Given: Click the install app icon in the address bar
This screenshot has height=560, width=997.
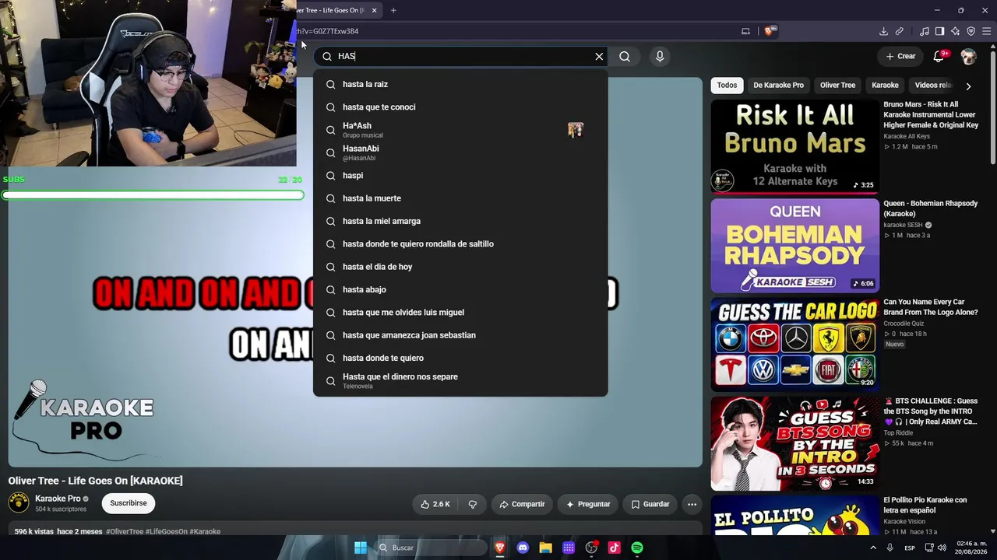Looking at the screenshot, I should coord(745,31).
